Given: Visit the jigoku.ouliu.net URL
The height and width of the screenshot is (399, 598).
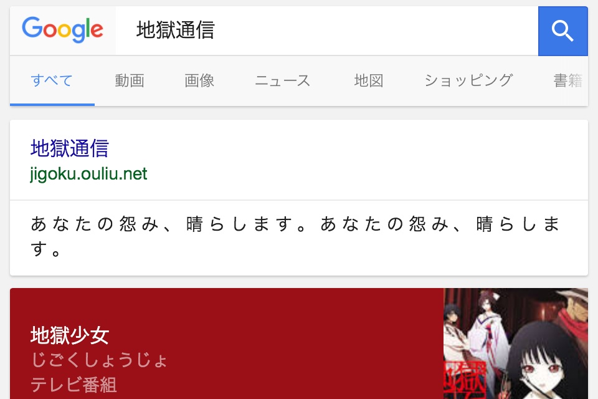Looking at the screenshot, I should [x=88, y=174].
